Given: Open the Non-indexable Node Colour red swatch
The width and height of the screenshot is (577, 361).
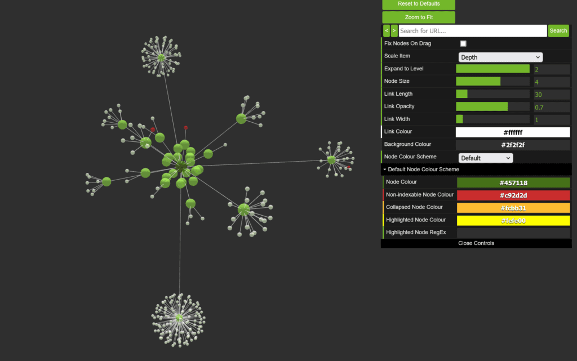Looking at the screenshot, I should point(513,195).
